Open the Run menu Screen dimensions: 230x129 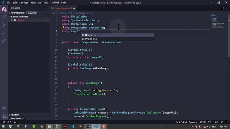pyautogui.click(x=46, y=3)
